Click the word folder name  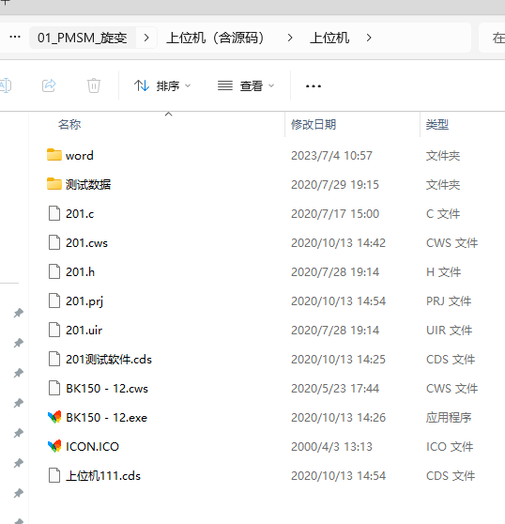tap(80, 155)
